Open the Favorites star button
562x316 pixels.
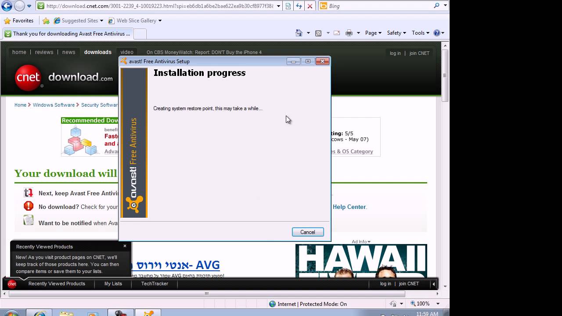[x=19, y=21]
